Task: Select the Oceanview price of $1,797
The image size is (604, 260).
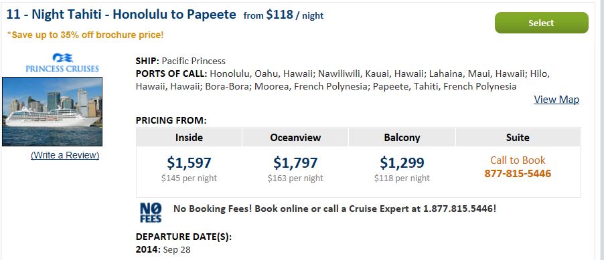Action: point(295,162)
